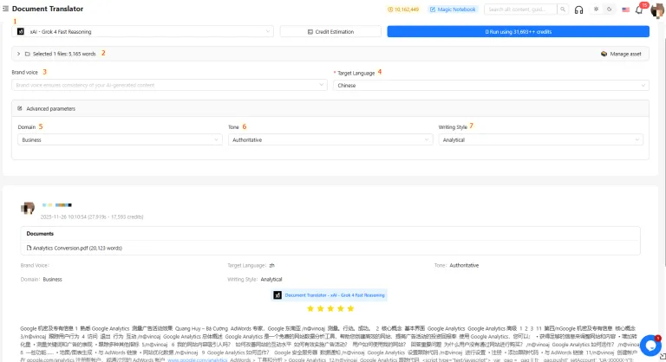Click Manage asset button
This screenshot has height=362, width=666.
point(622,54)
